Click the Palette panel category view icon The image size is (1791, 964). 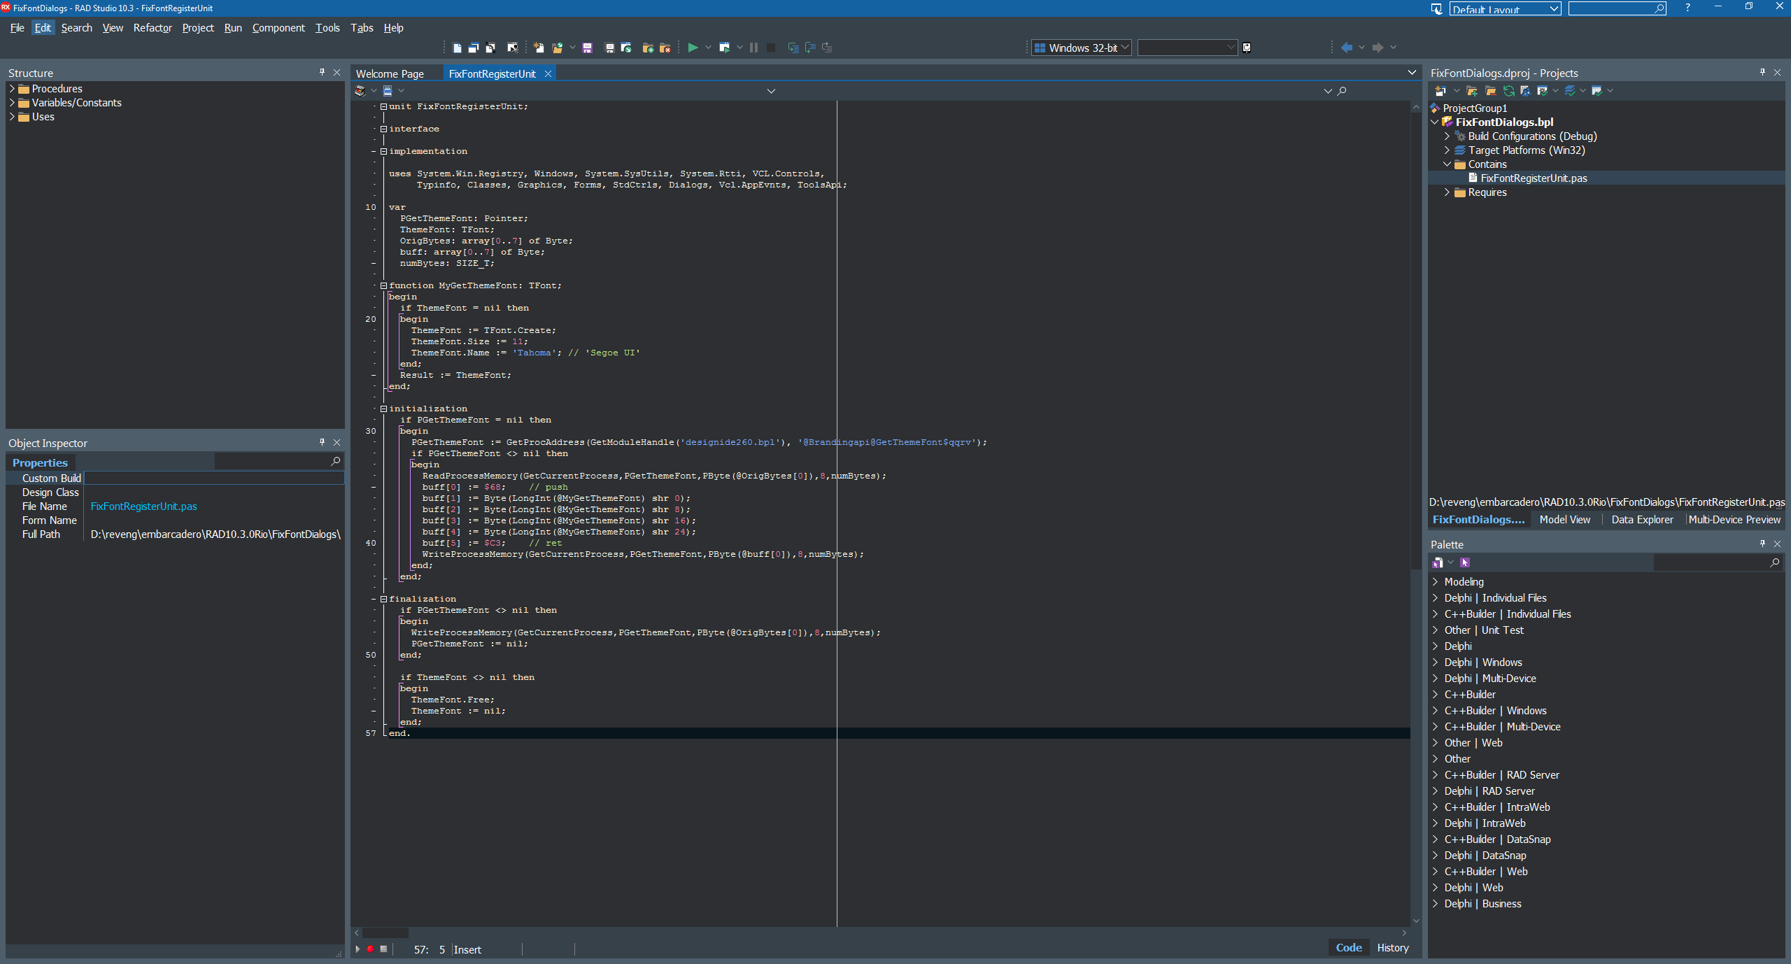(x=1438, y=562)
